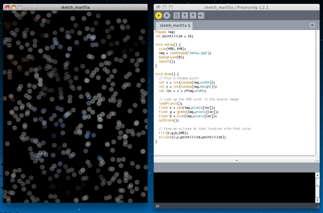The width and height of the screenshot is (323, 213).
Task: Click console scrollbar down arrow
Action: tap(318, 200)
